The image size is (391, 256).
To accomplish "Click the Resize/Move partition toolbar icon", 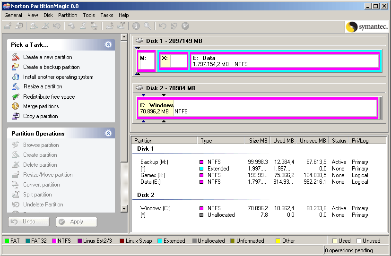I will click(8, 26).
